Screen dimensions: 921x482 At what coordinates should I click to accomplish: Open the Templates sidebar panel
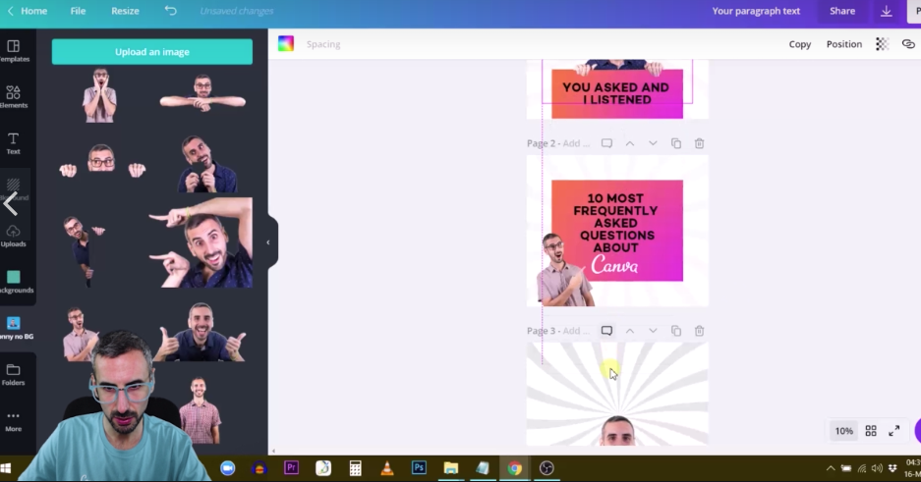pyautogui.click(x=14, y=50)
